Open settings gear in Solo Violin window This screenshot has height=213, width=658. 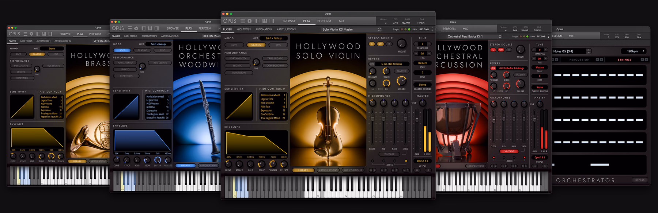pyautogui.click(x=250, y=21)
